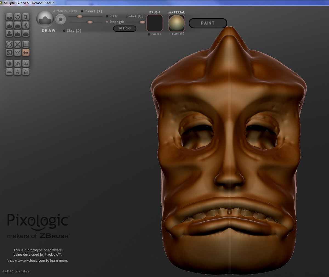
Task: Open the material5 sphere picker
Action: 177,23
